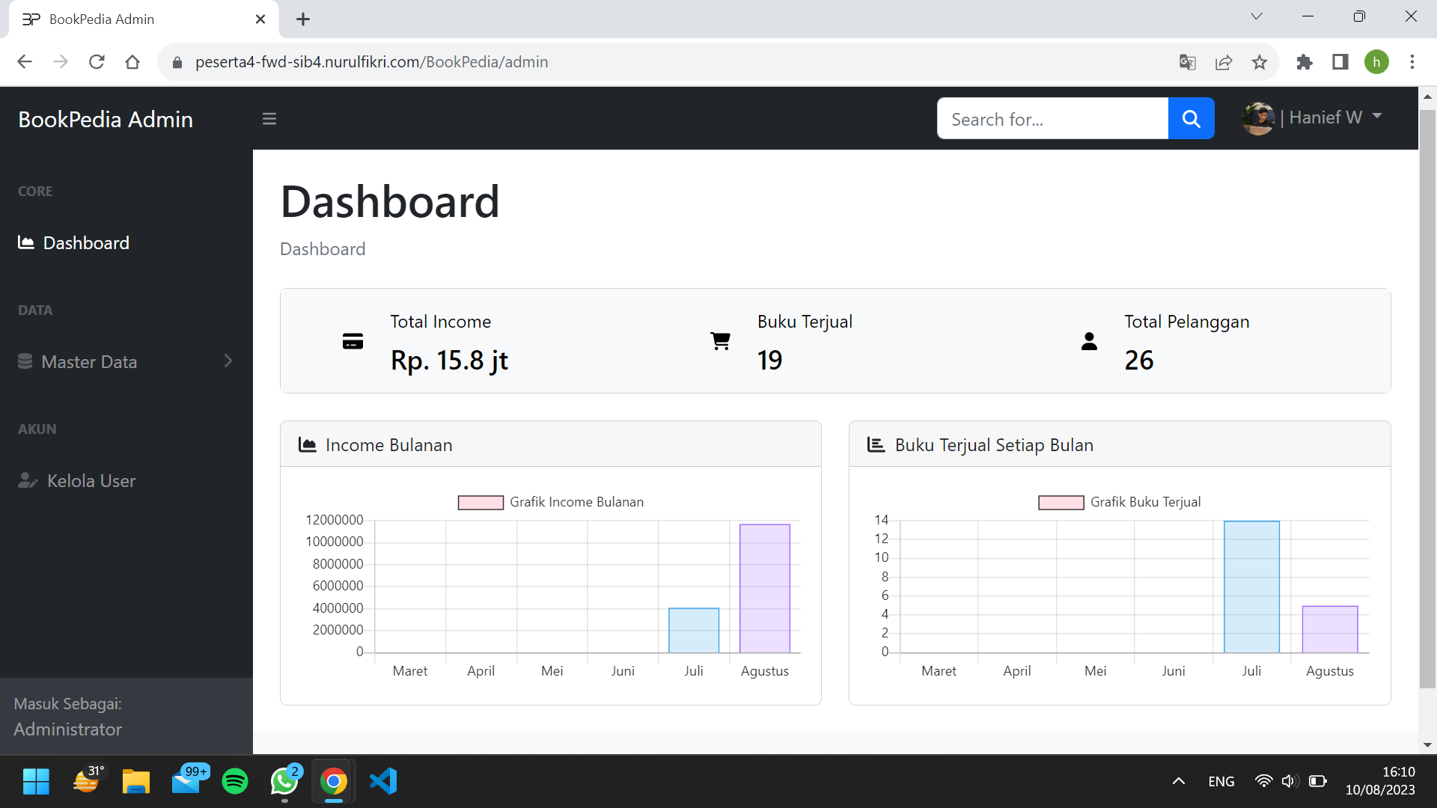Click the Total Pelanggan person icon
Viewport: 1437px width, 808px height.
point(1089,341)
